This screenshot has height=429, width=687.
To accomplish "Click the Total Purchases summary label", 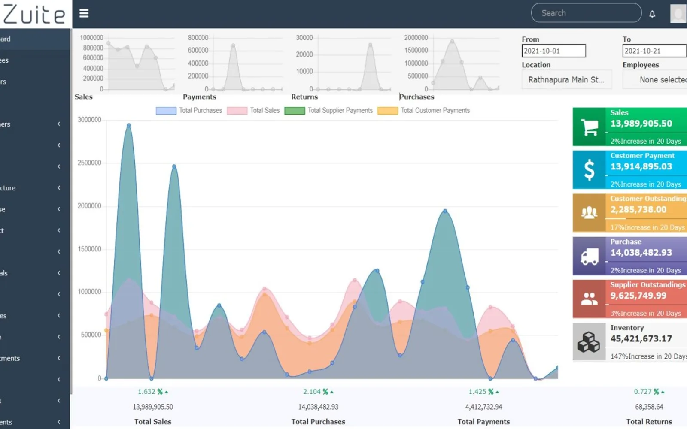I will point(318,422).
